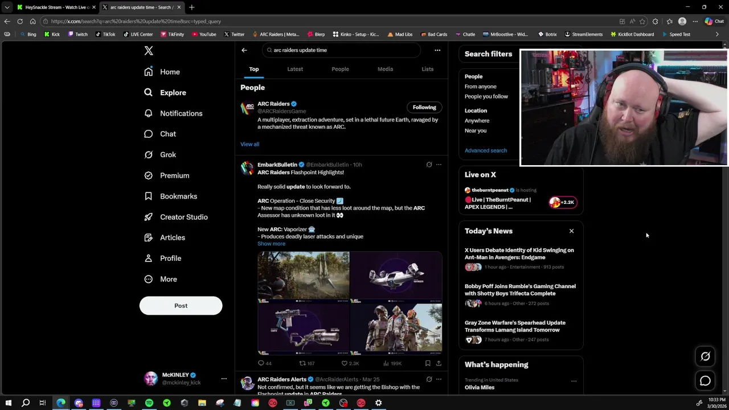
Task: Open the Vaporizer drone post image
Action: pyautogui.click(x=396, y=276)
